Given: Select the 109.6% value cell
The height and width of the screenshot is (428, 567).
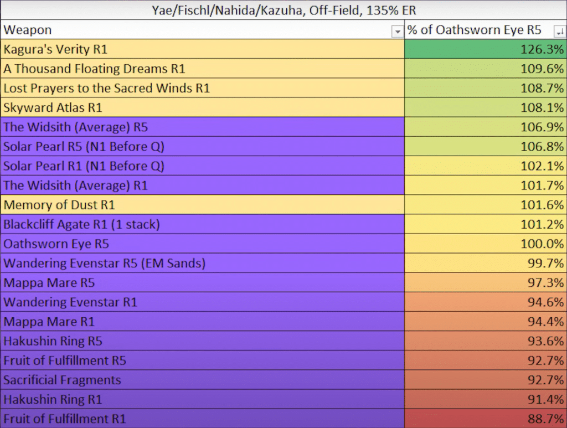Looking at the screenshot, I should coord(486,69).
